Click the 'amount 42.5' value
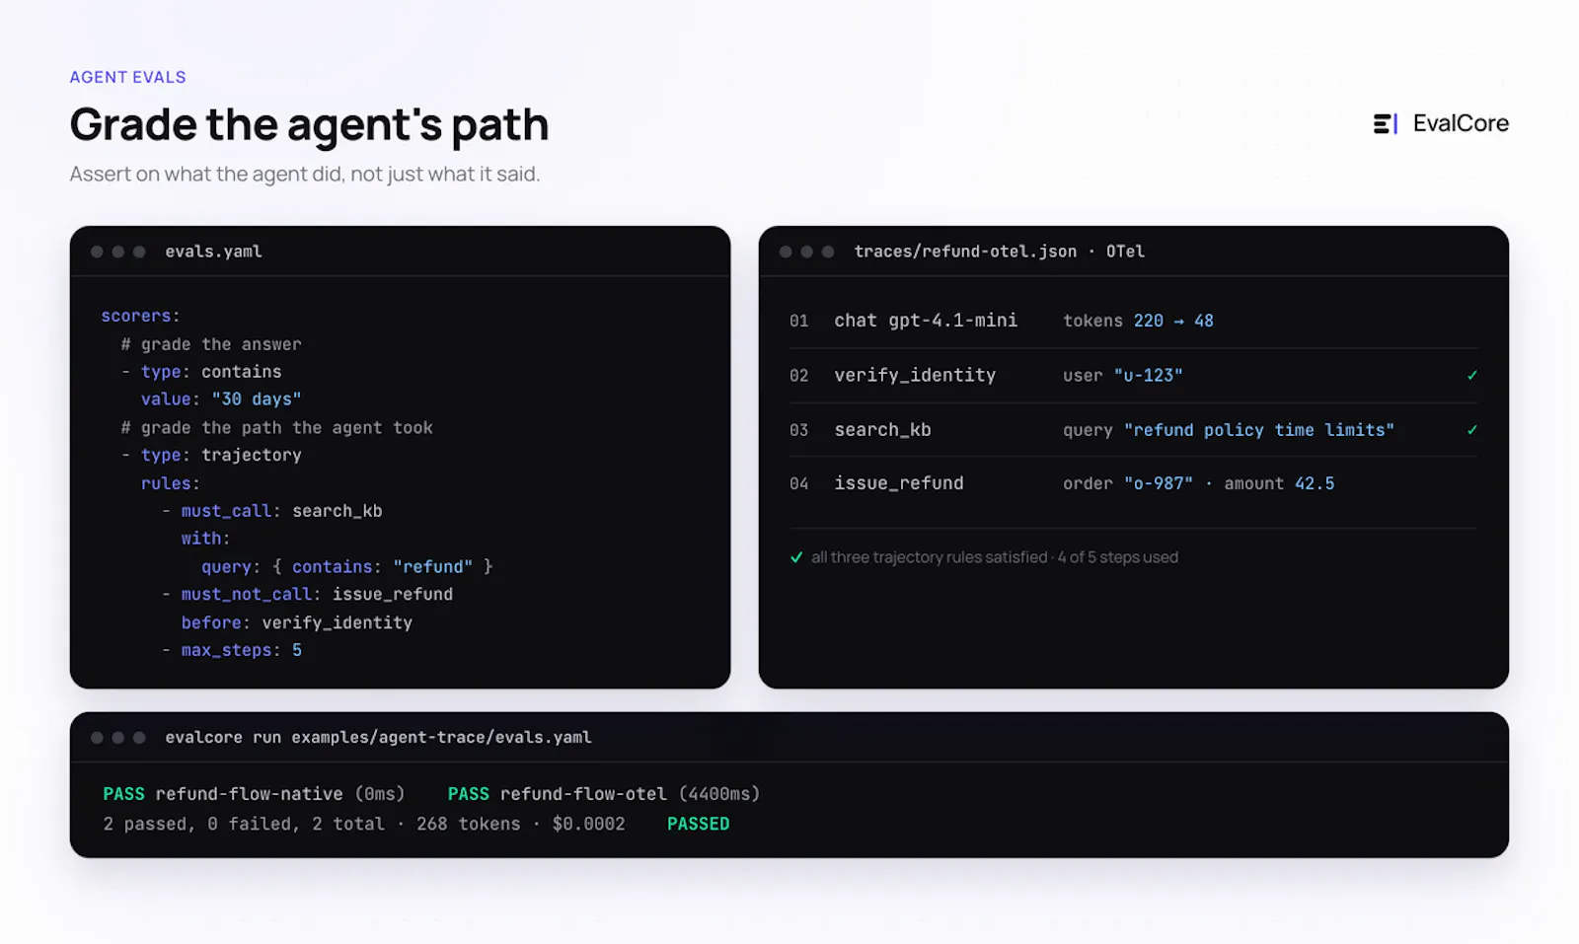The height and width of the screenshot is (944, 1579). (1279, 483)
